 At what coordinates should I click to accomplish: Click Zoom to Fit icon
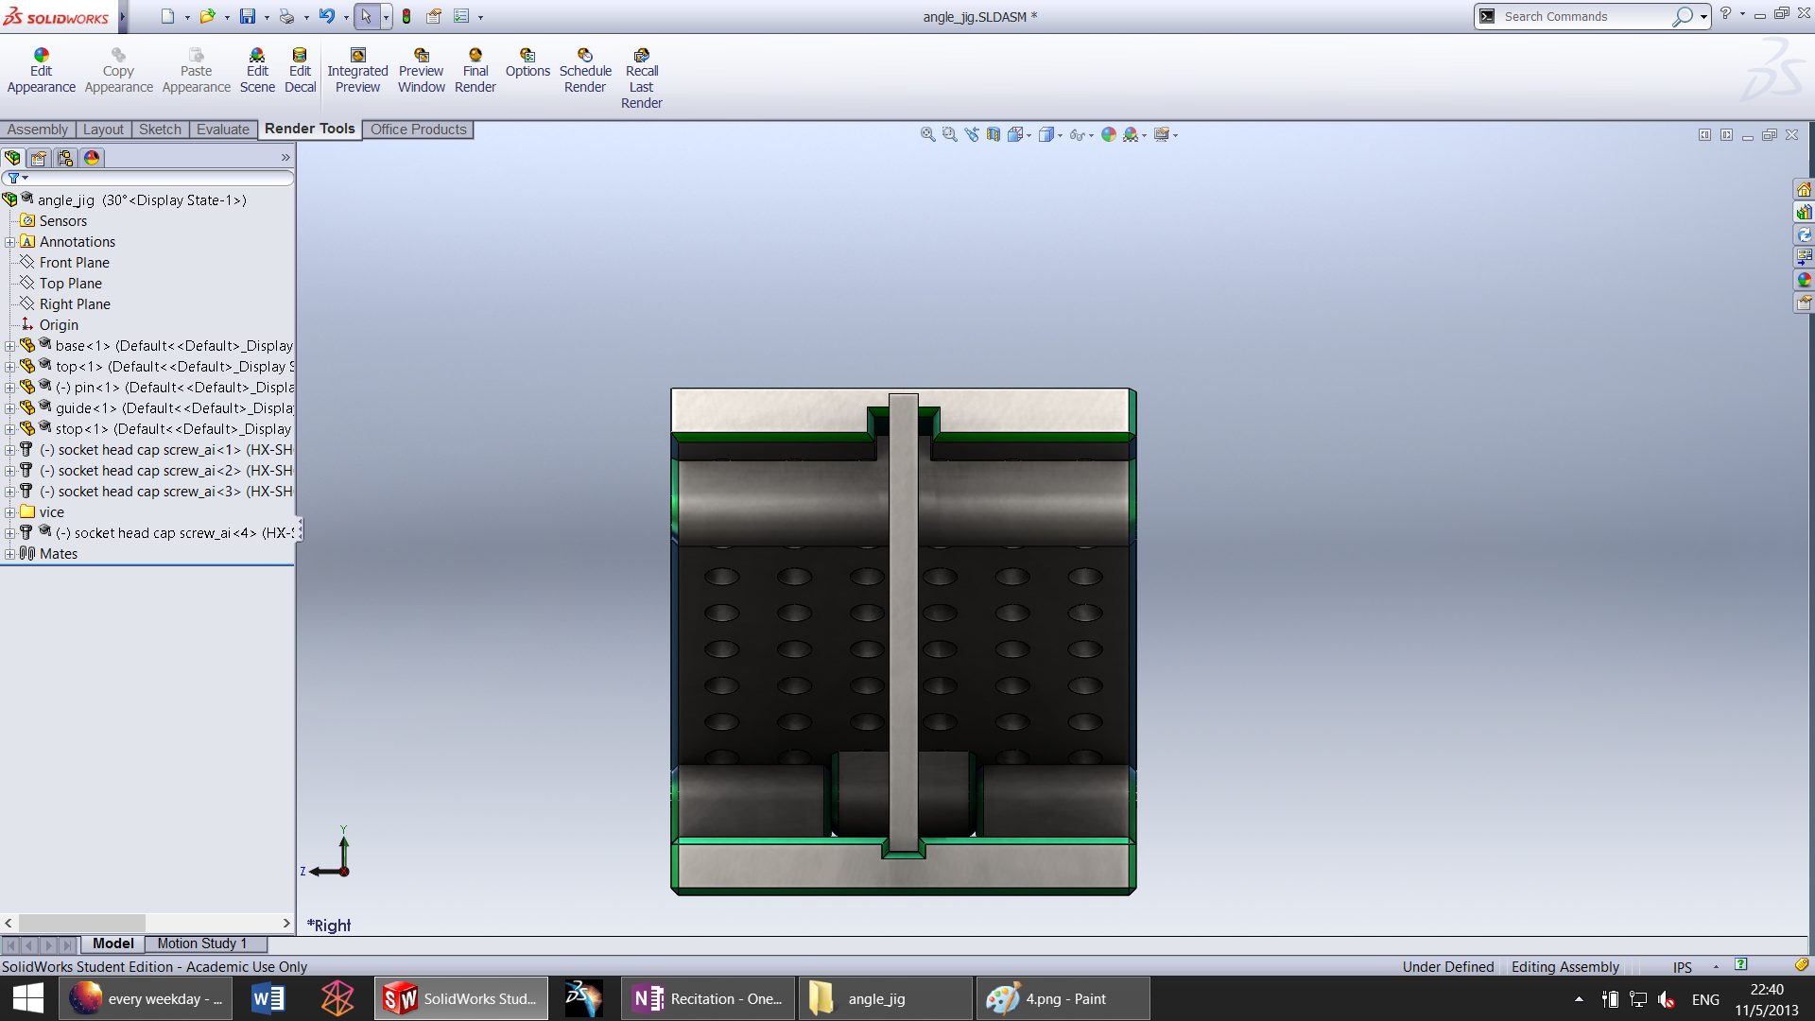(x=927, y=134)
